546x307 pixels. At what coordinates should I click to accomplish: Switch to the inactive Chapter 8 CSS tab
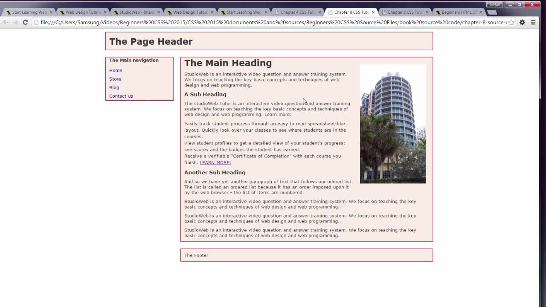tap(405, 12)
